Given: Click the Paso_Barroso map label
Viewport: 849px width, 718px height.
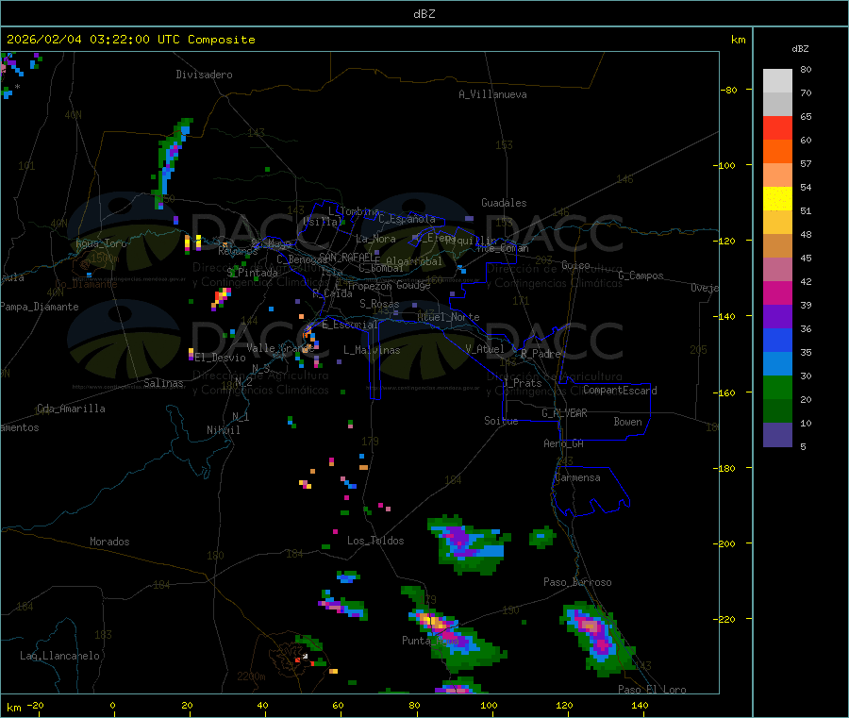Looking at the screenshot, I should pos(577,582).
